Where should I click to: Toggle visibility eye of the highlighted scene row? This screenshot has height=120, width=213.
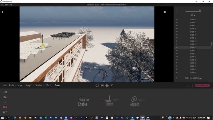point(177,47)
